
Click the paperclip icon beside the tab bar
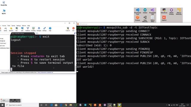tap(75, 33)
